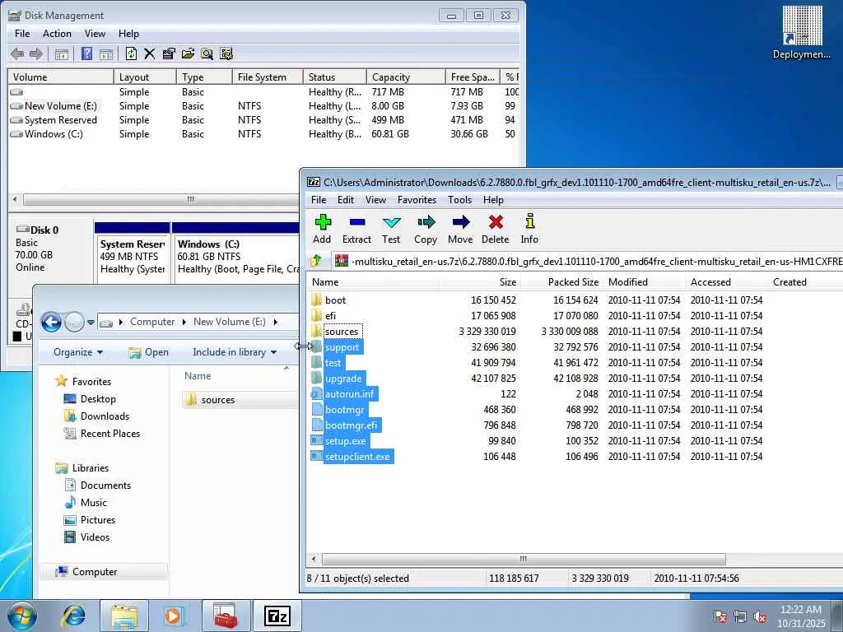Sort Disk Management list by File System column
This screenshot has height=632, width=843.
268,77
